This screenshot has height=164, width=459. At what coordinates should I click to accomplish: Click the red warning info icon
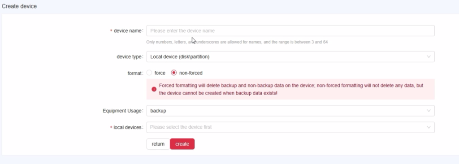point(154,89)
